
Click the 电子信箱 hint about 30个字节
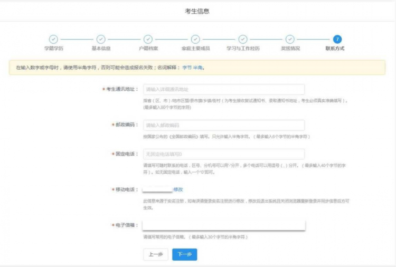[x=195, y=237]
